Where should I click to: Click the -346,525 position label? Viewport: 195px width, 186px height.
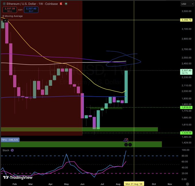[10, 140]
